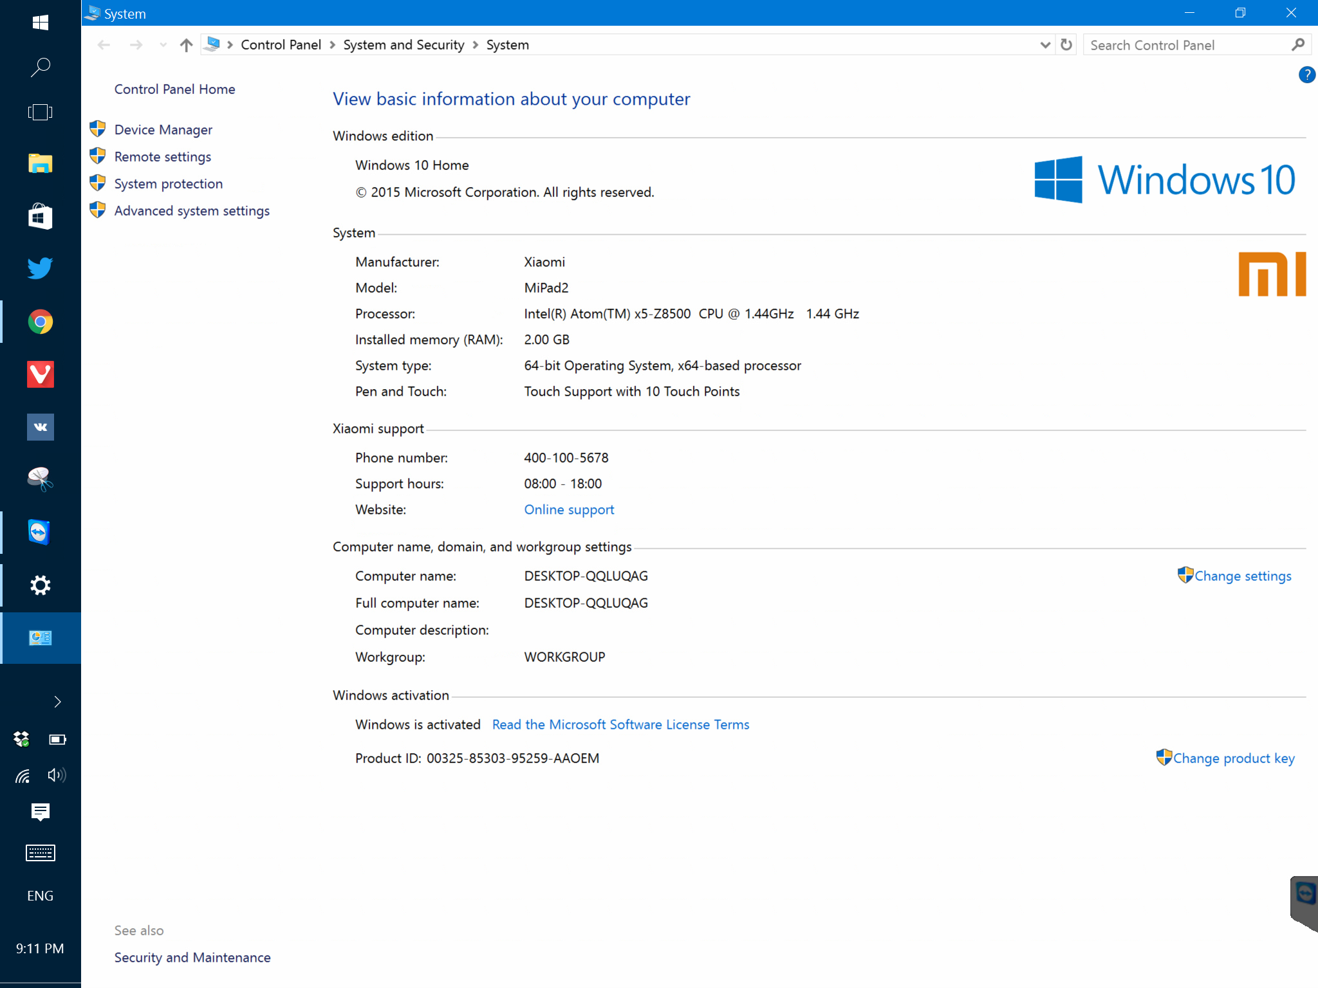This screenshot has width=1318, height=988.
Task: Open Task View
Action: click(41, 113)
